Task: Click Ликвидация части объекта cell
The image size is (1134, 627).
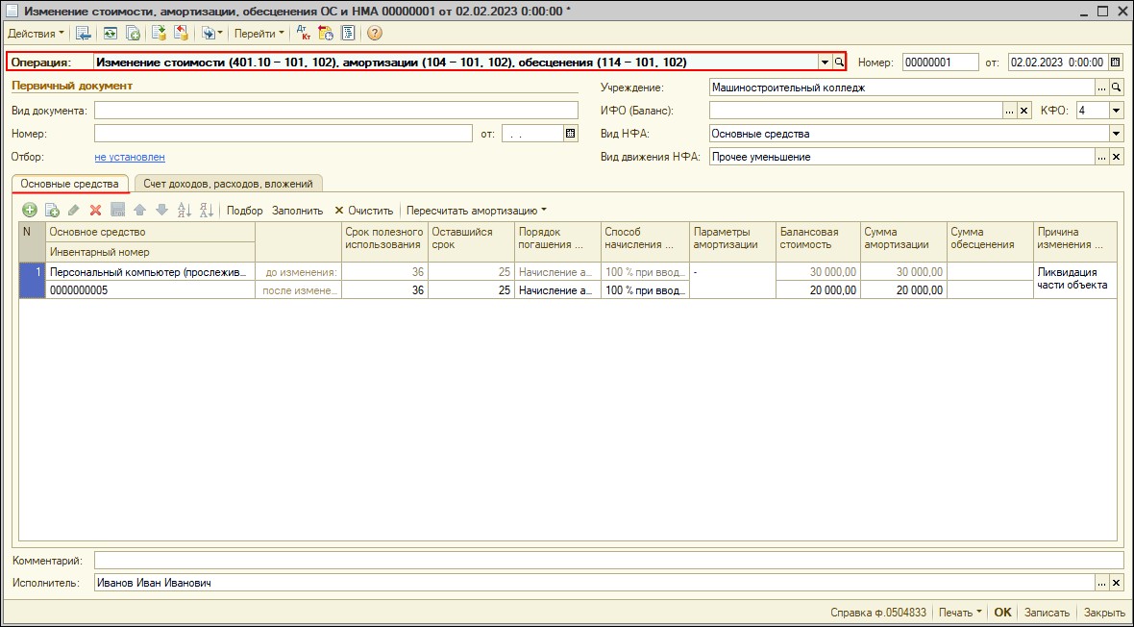Action: pyautogui.click(x=1075, y=281)
